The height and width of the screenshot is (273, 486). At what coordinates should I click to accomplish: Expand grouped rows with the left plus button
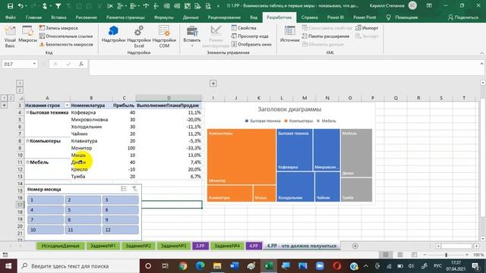click(4, 105)
